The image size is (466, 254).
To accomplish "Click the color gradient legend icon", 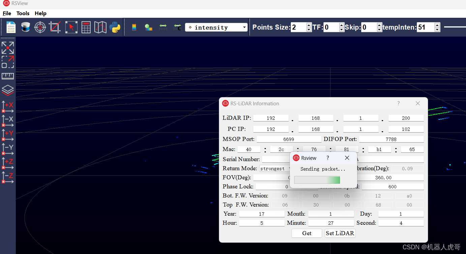I will [x=134, y=27].
